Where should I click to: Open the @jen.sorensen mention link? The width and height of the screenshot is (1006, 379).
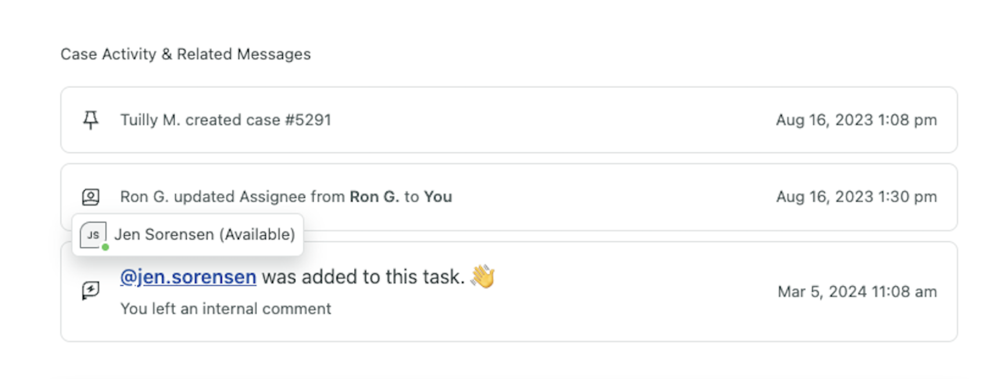tap(188, 277)
